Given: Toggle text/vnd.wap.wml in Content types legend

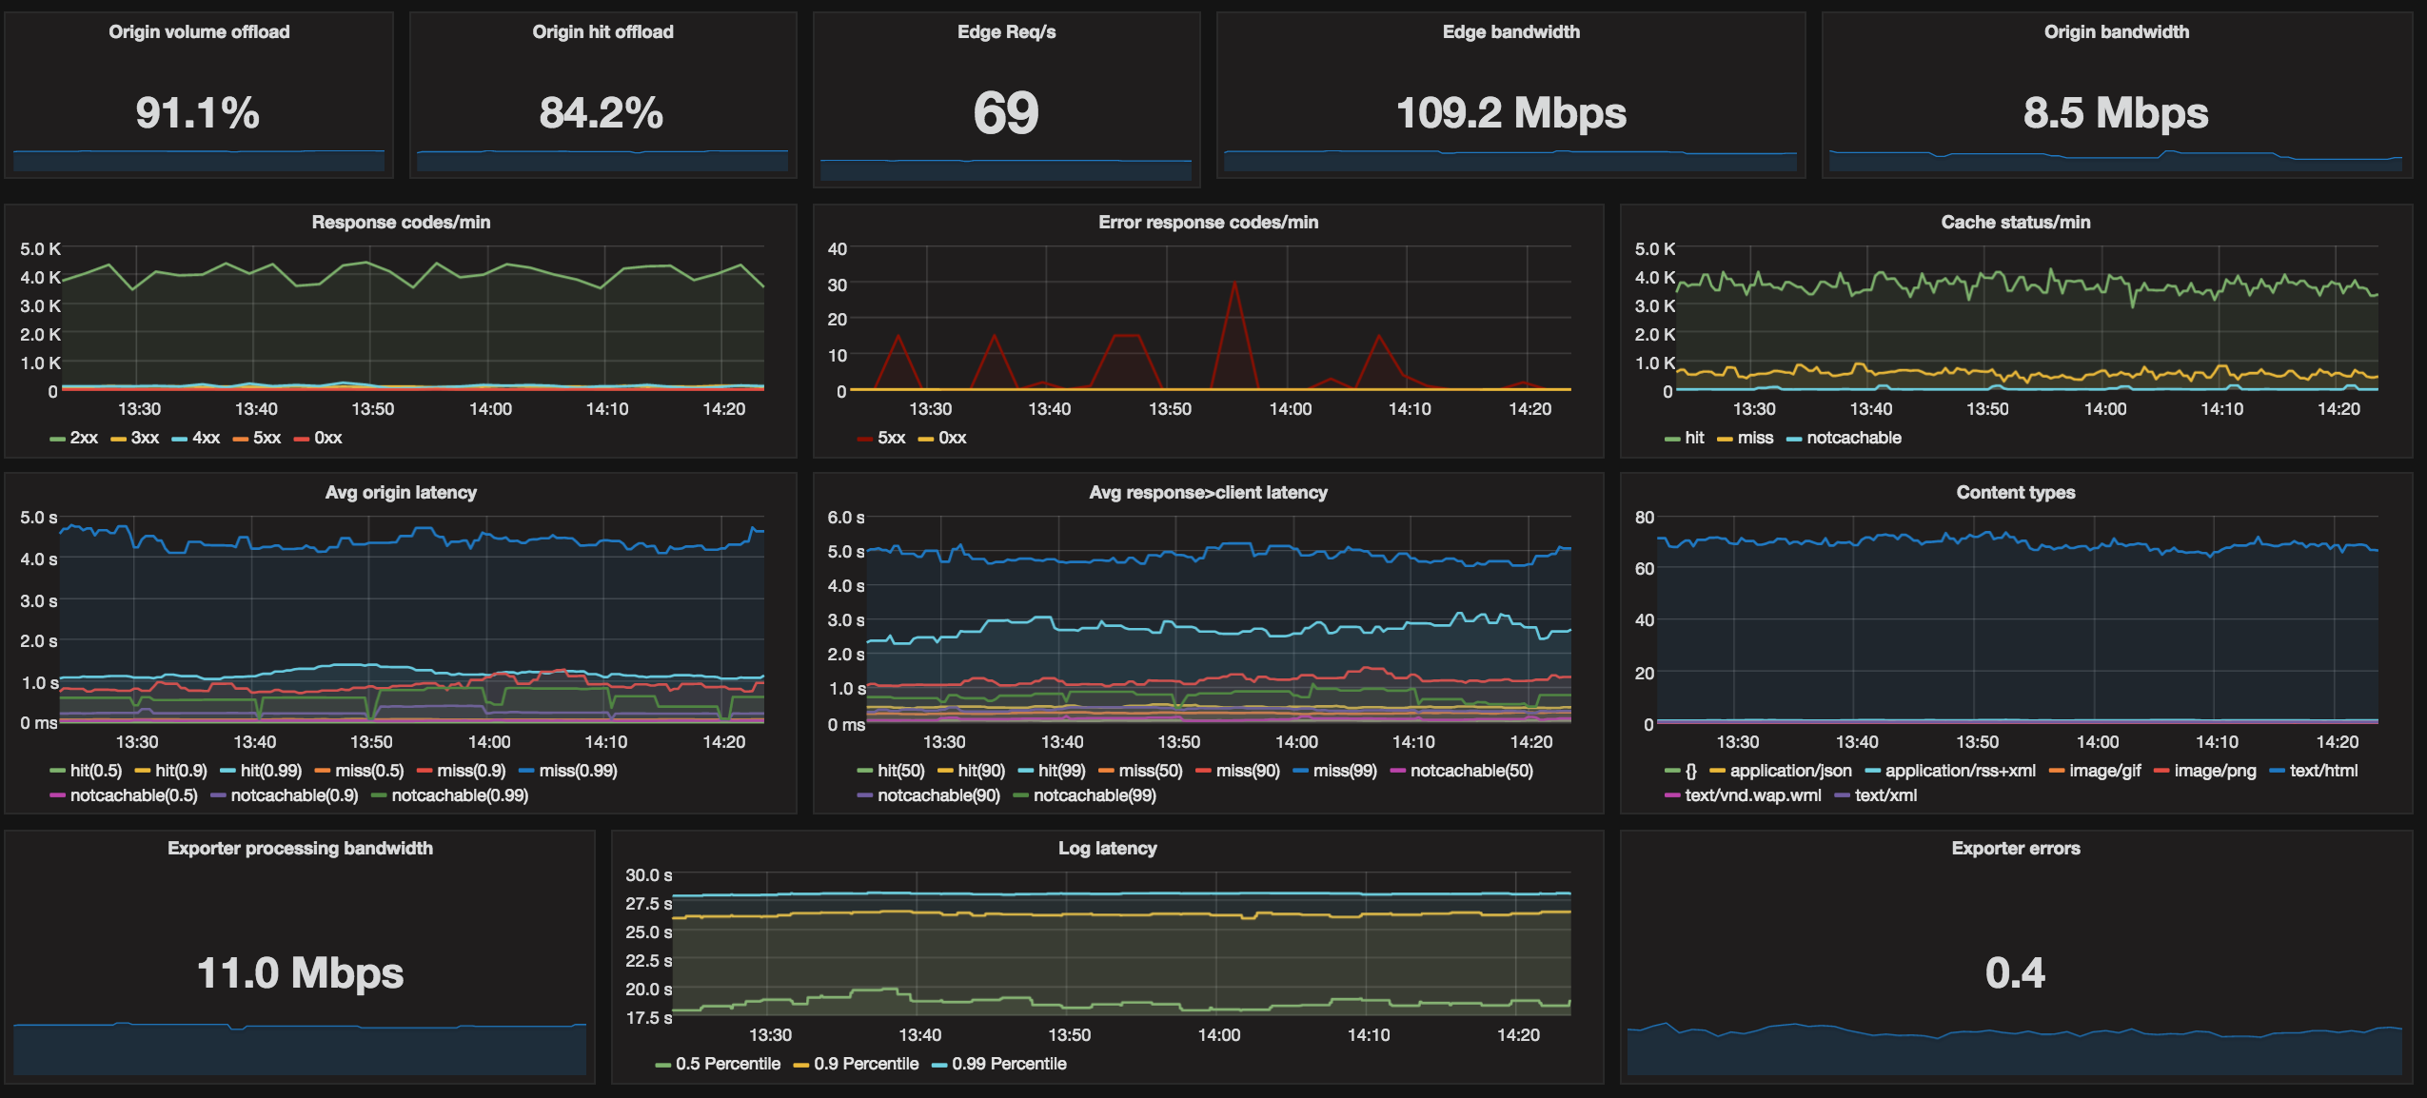Looking at the screenshot, I should pyautogui.click(x=1752, y=795).
